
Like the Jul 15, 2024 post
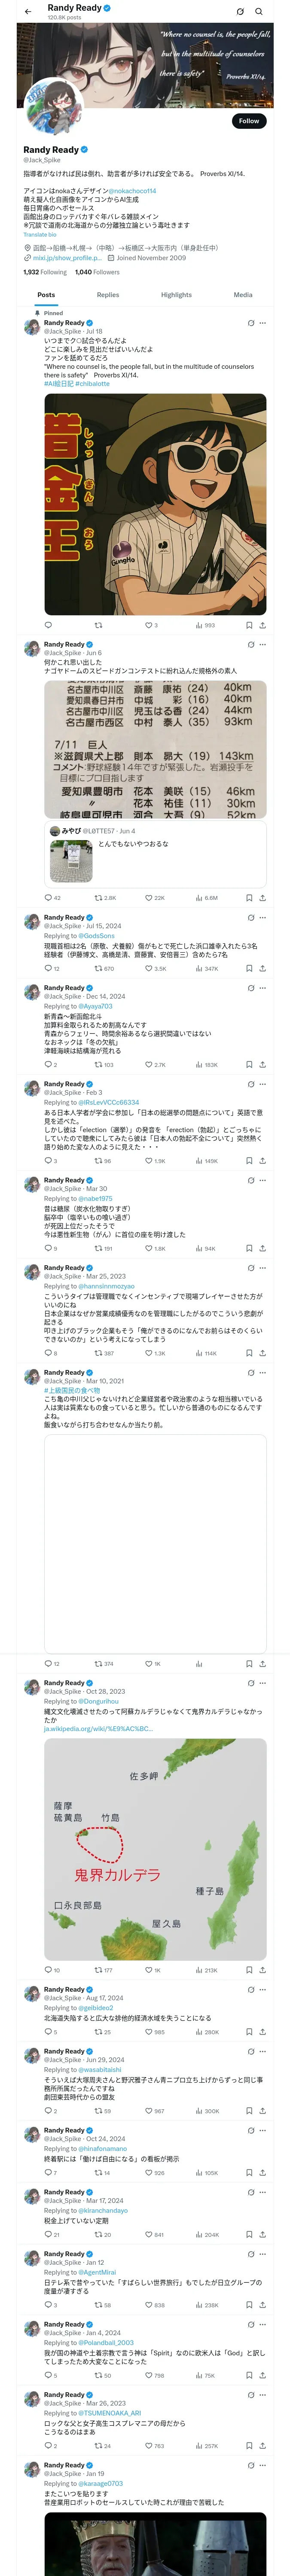pos(152,969)
